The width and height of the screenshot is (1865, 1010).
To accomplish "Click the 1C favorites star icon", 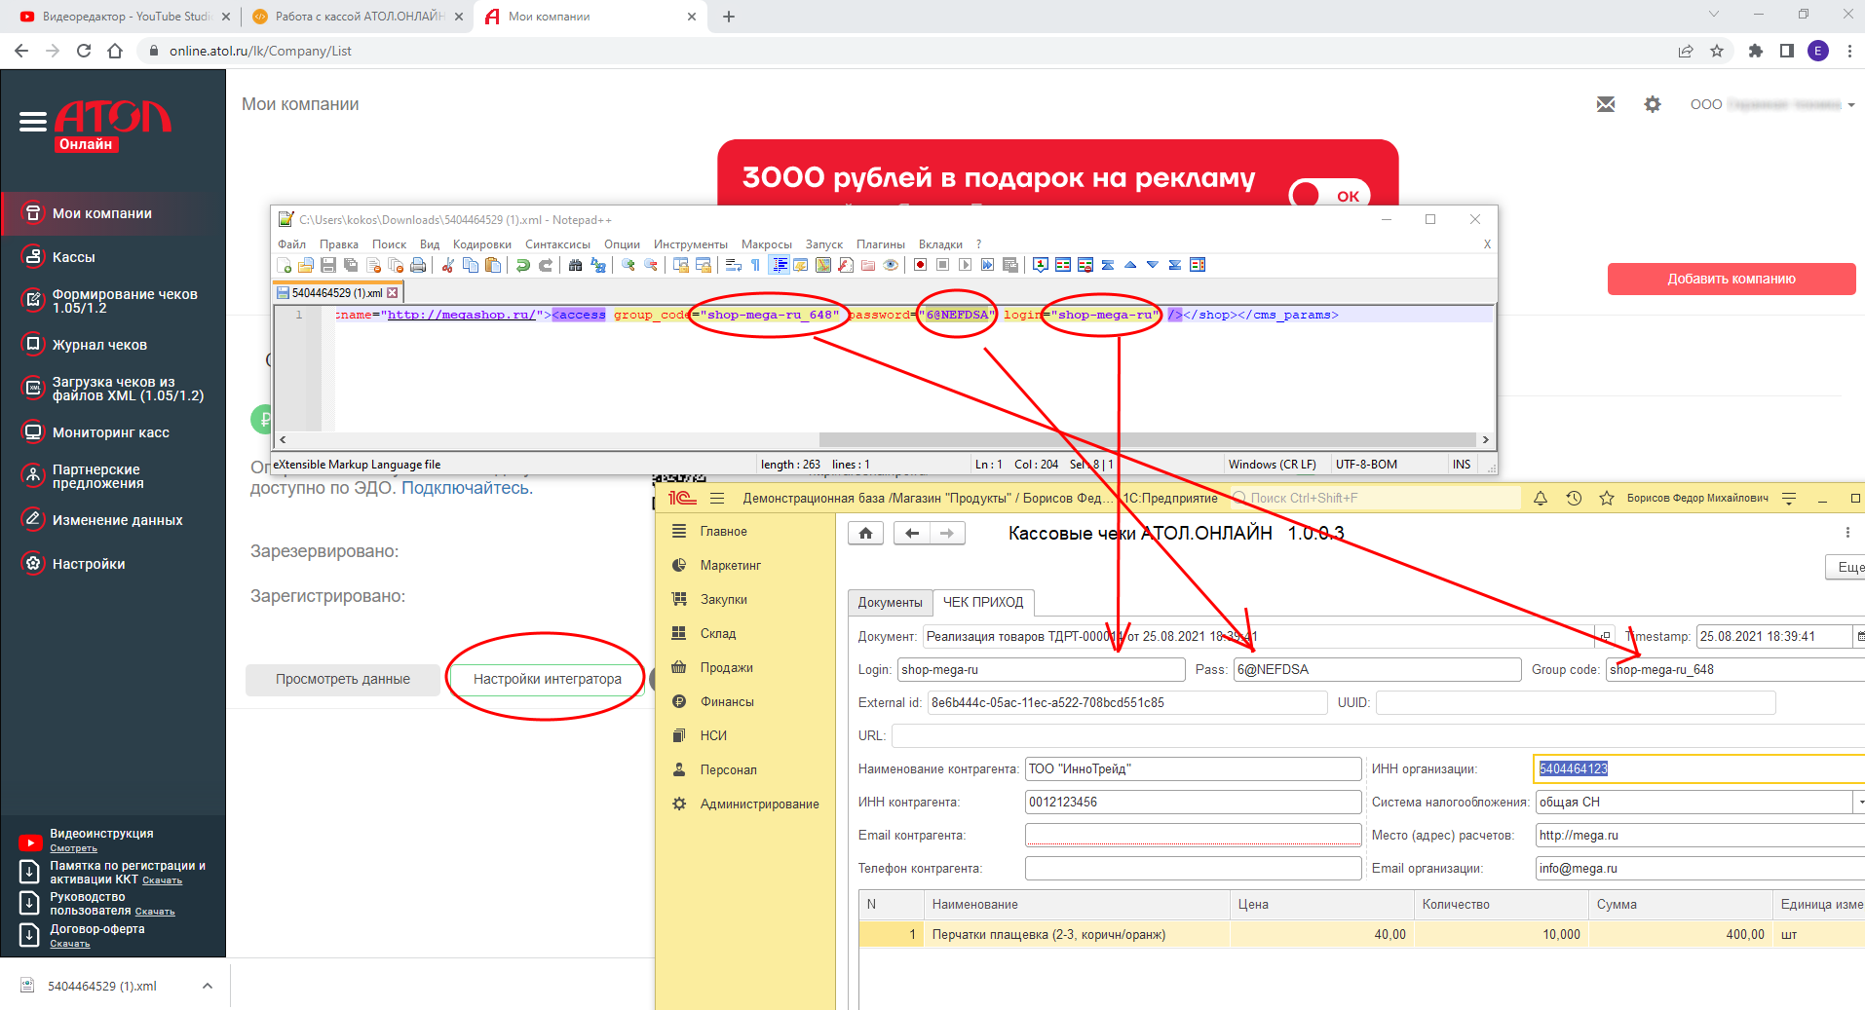I will click(1607, 498).
